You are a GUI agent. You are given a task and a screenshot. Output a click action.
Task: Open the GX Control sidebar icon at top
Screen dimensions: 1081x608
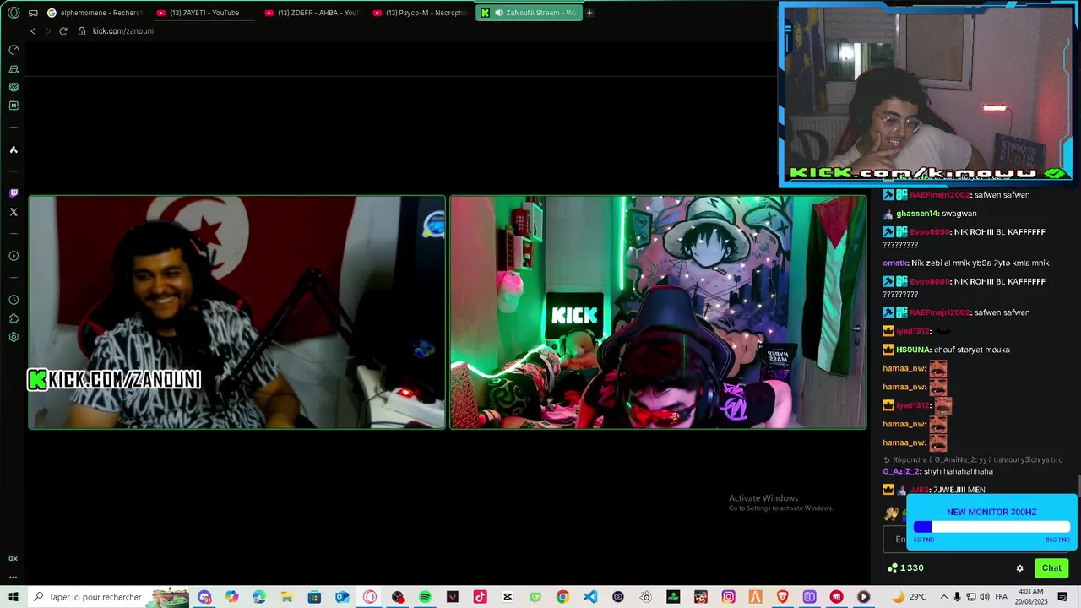(x=14, y=50)
